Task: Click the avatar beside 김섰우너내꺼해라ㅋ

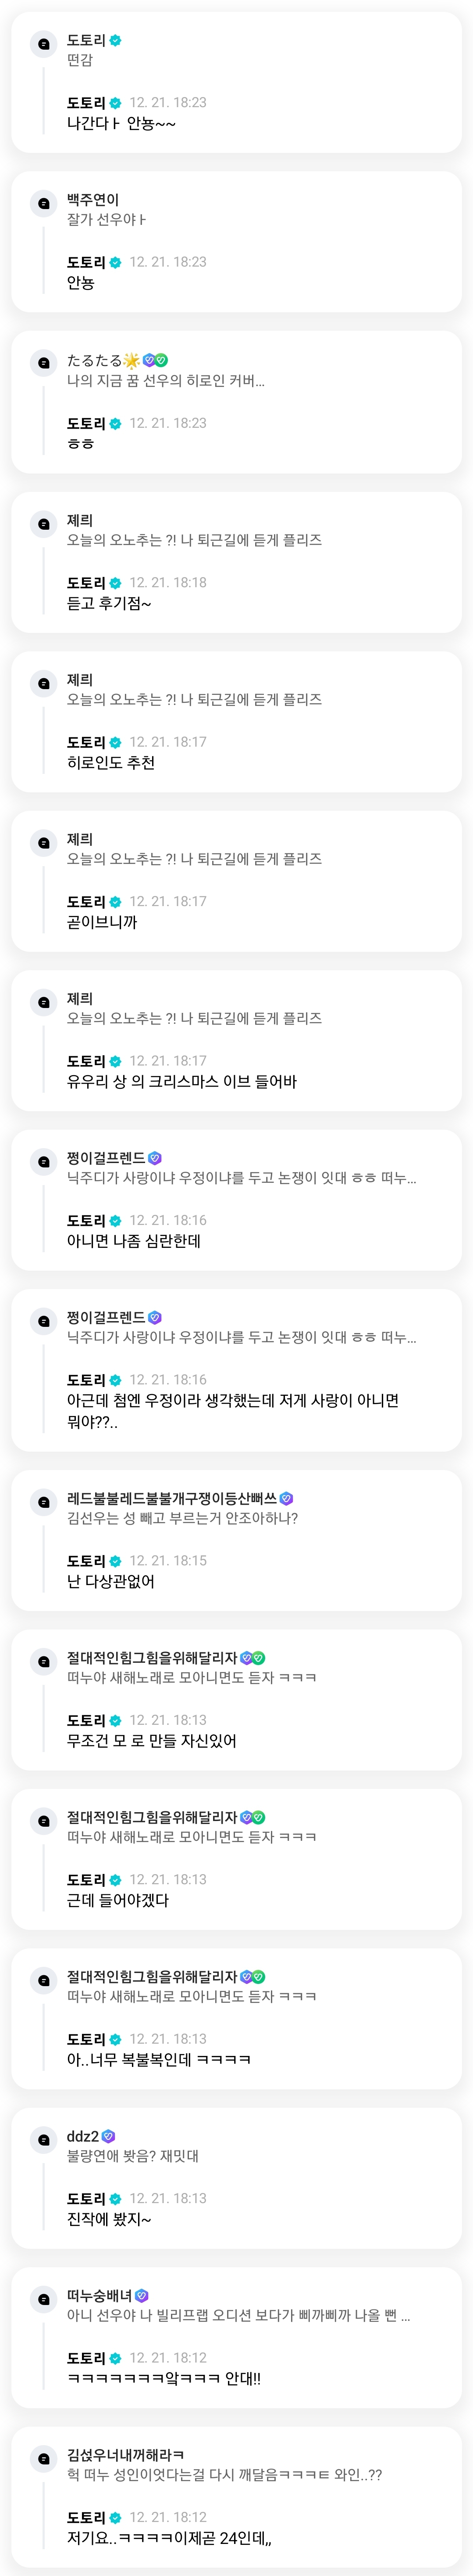Action: (x=43, y=2459)
